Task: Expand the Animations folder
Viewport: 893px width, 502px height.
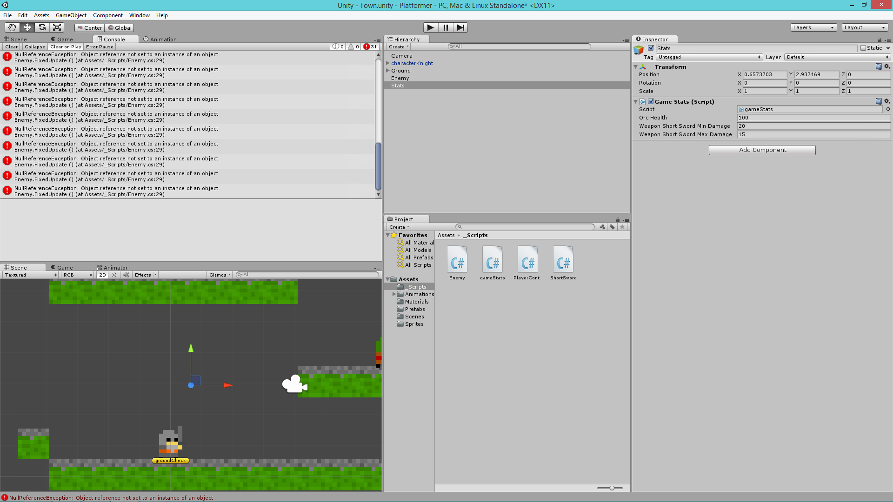Action: click(x=394, y=294)
